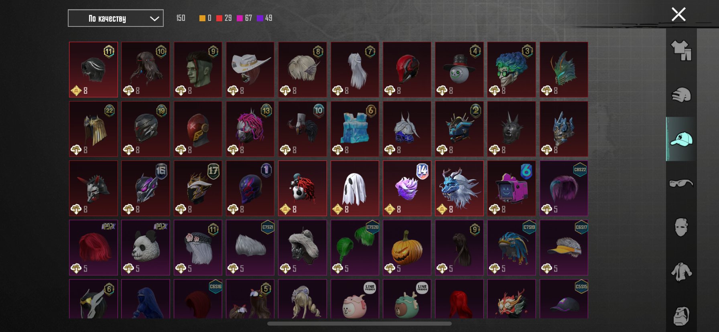This screenshot has width=719, height=332.
Task: Filter by the red quality swatch
Action: tap(219, 18)
